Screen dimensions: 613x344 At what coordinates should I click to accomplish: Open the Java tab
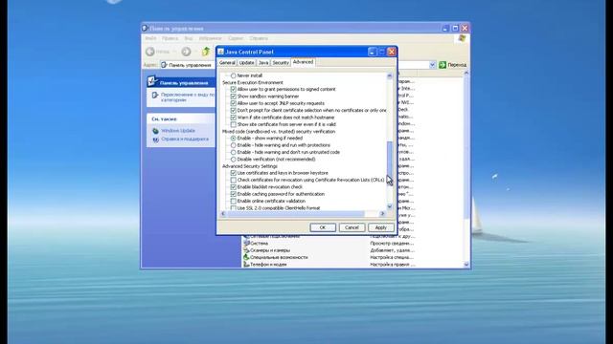coord(263,63)
